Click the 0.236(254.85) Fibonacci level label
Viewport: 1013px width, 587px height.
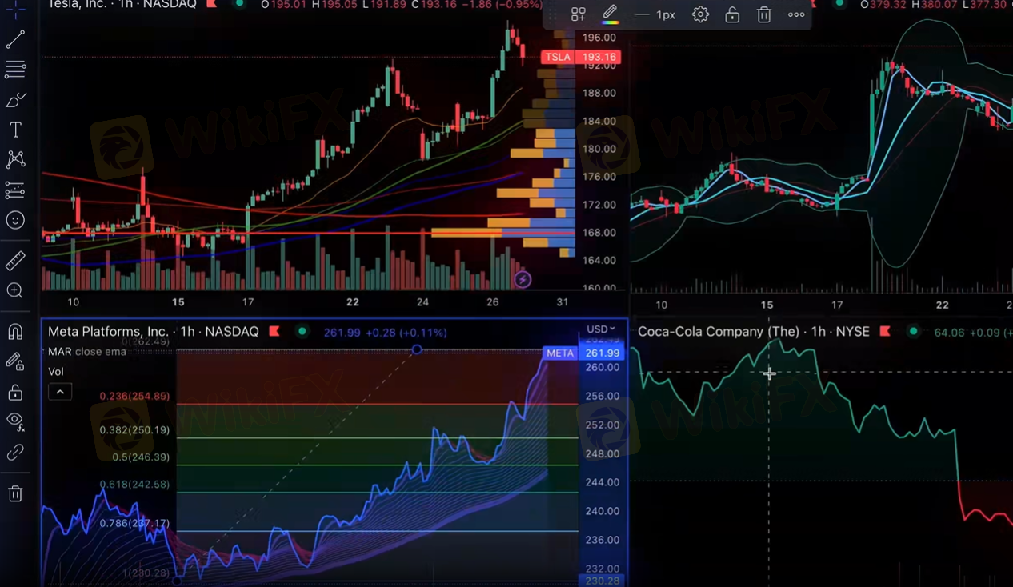tap(134, 397)
